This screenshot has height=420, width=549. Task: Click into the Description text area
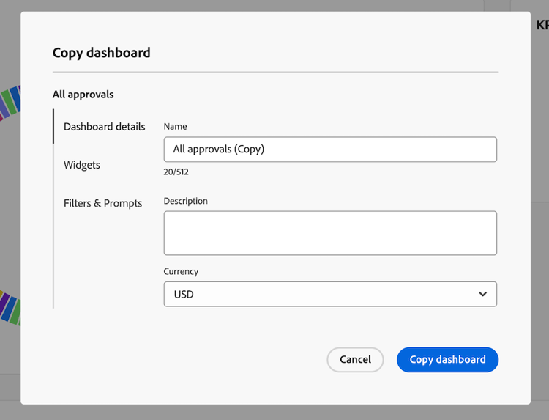point(330,233)
